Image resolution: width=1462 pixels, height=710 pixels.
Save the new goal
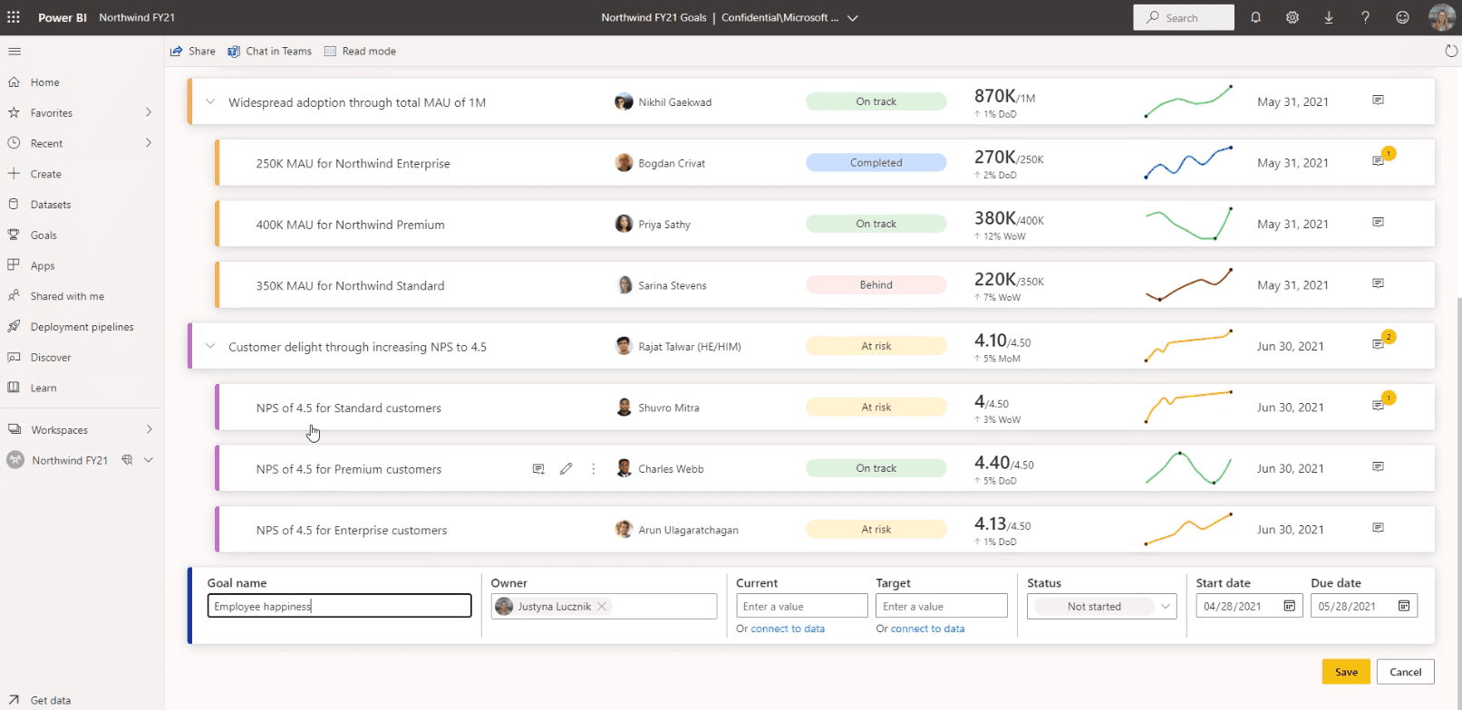coord(1346,672)
